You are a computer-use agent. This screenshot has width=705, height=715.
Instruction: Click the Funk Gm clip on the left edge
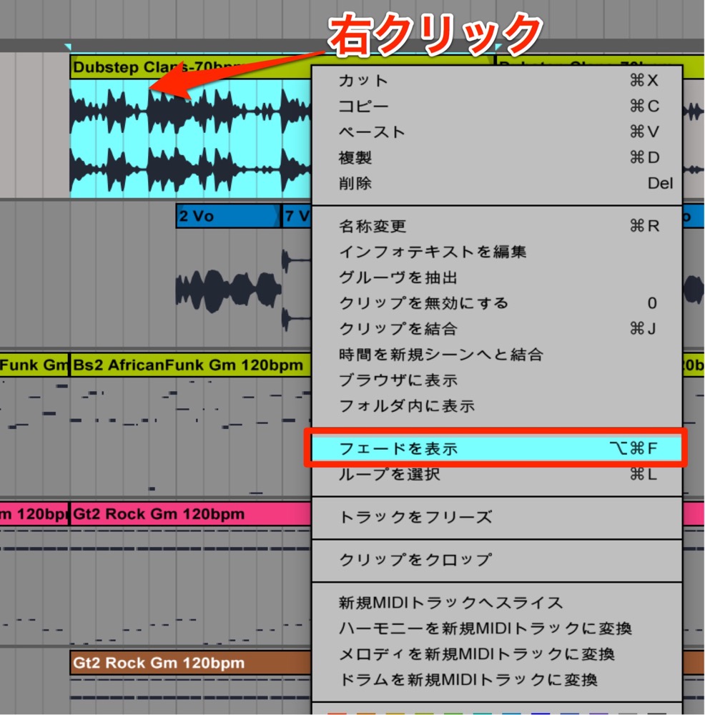(x=34, y=365)
